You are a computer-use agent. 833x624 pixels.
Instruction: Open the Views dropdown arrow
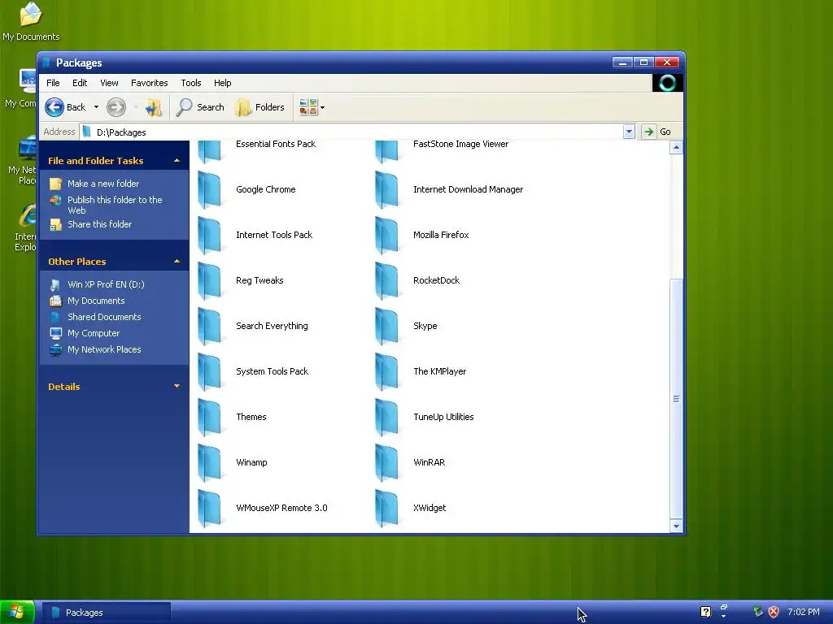pos(322,107)
